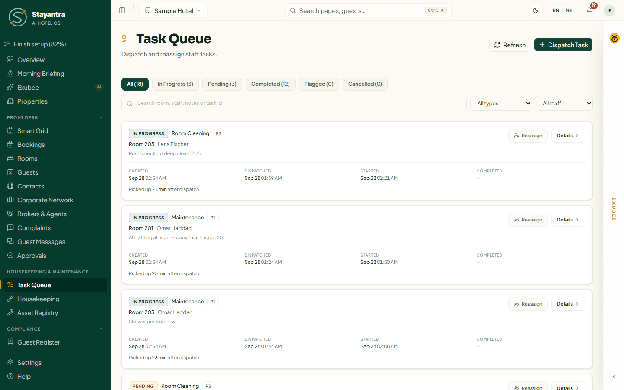Open the Sample Hotel selector dropdown
Image resolution: width=624 pixels, height=390 pixels.
[x=173, y=10]
